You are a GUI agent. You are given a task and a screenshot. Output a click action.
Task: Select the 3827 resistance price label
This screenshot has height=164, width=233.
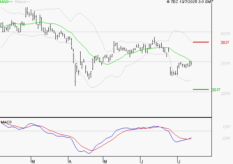(224, 43)
